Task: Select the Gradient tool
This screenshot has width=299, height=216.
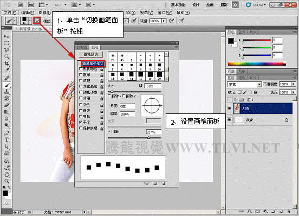Action: tap(6, 112)
